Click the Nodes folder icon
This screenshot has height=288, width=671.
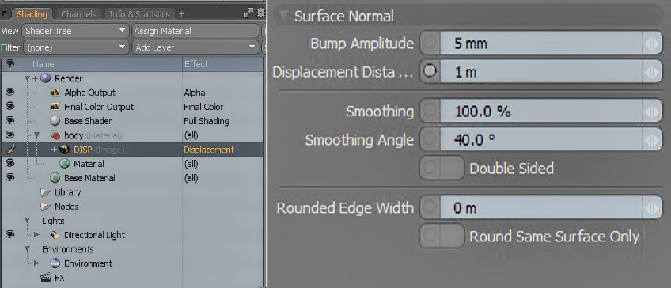click(45, 207)
